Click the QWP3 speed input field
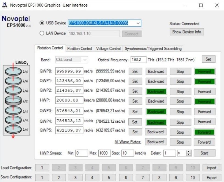 [x=69, y=111]
